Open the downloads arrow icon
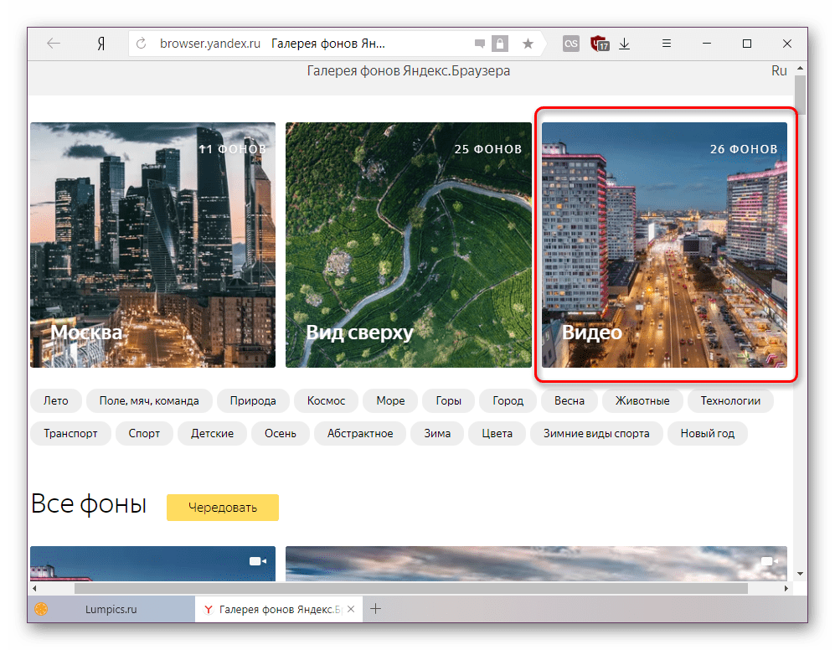This screenshot has height=650, width=835. (x=625, y=44)
